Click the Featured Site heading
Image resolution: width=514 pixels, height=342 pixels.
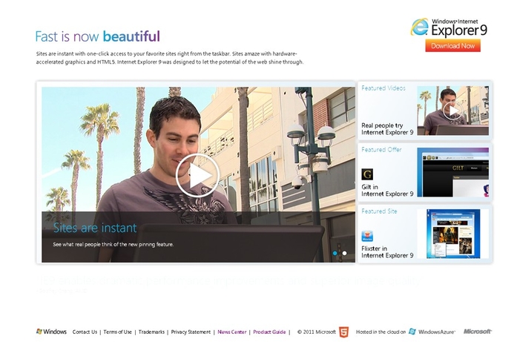tap(379, 211)
